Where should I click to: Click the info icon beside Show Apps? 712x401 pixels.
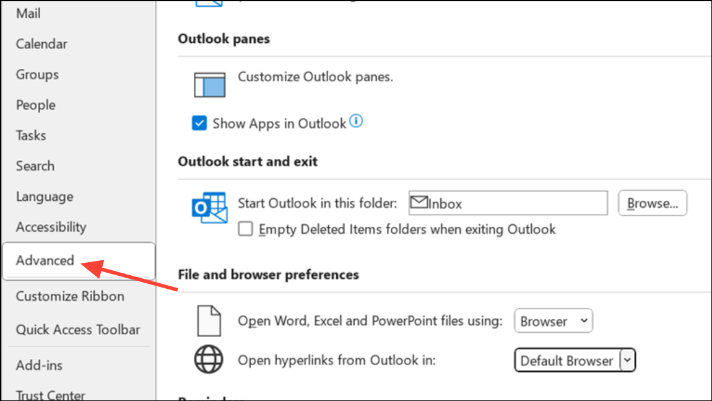point(357,121)
